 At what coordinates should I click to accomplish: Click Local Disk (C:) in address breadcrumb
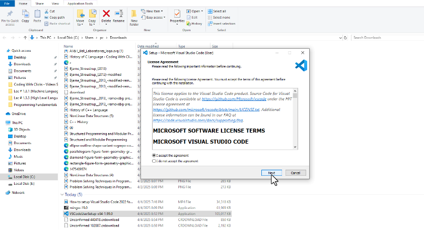tap(68, 38)
